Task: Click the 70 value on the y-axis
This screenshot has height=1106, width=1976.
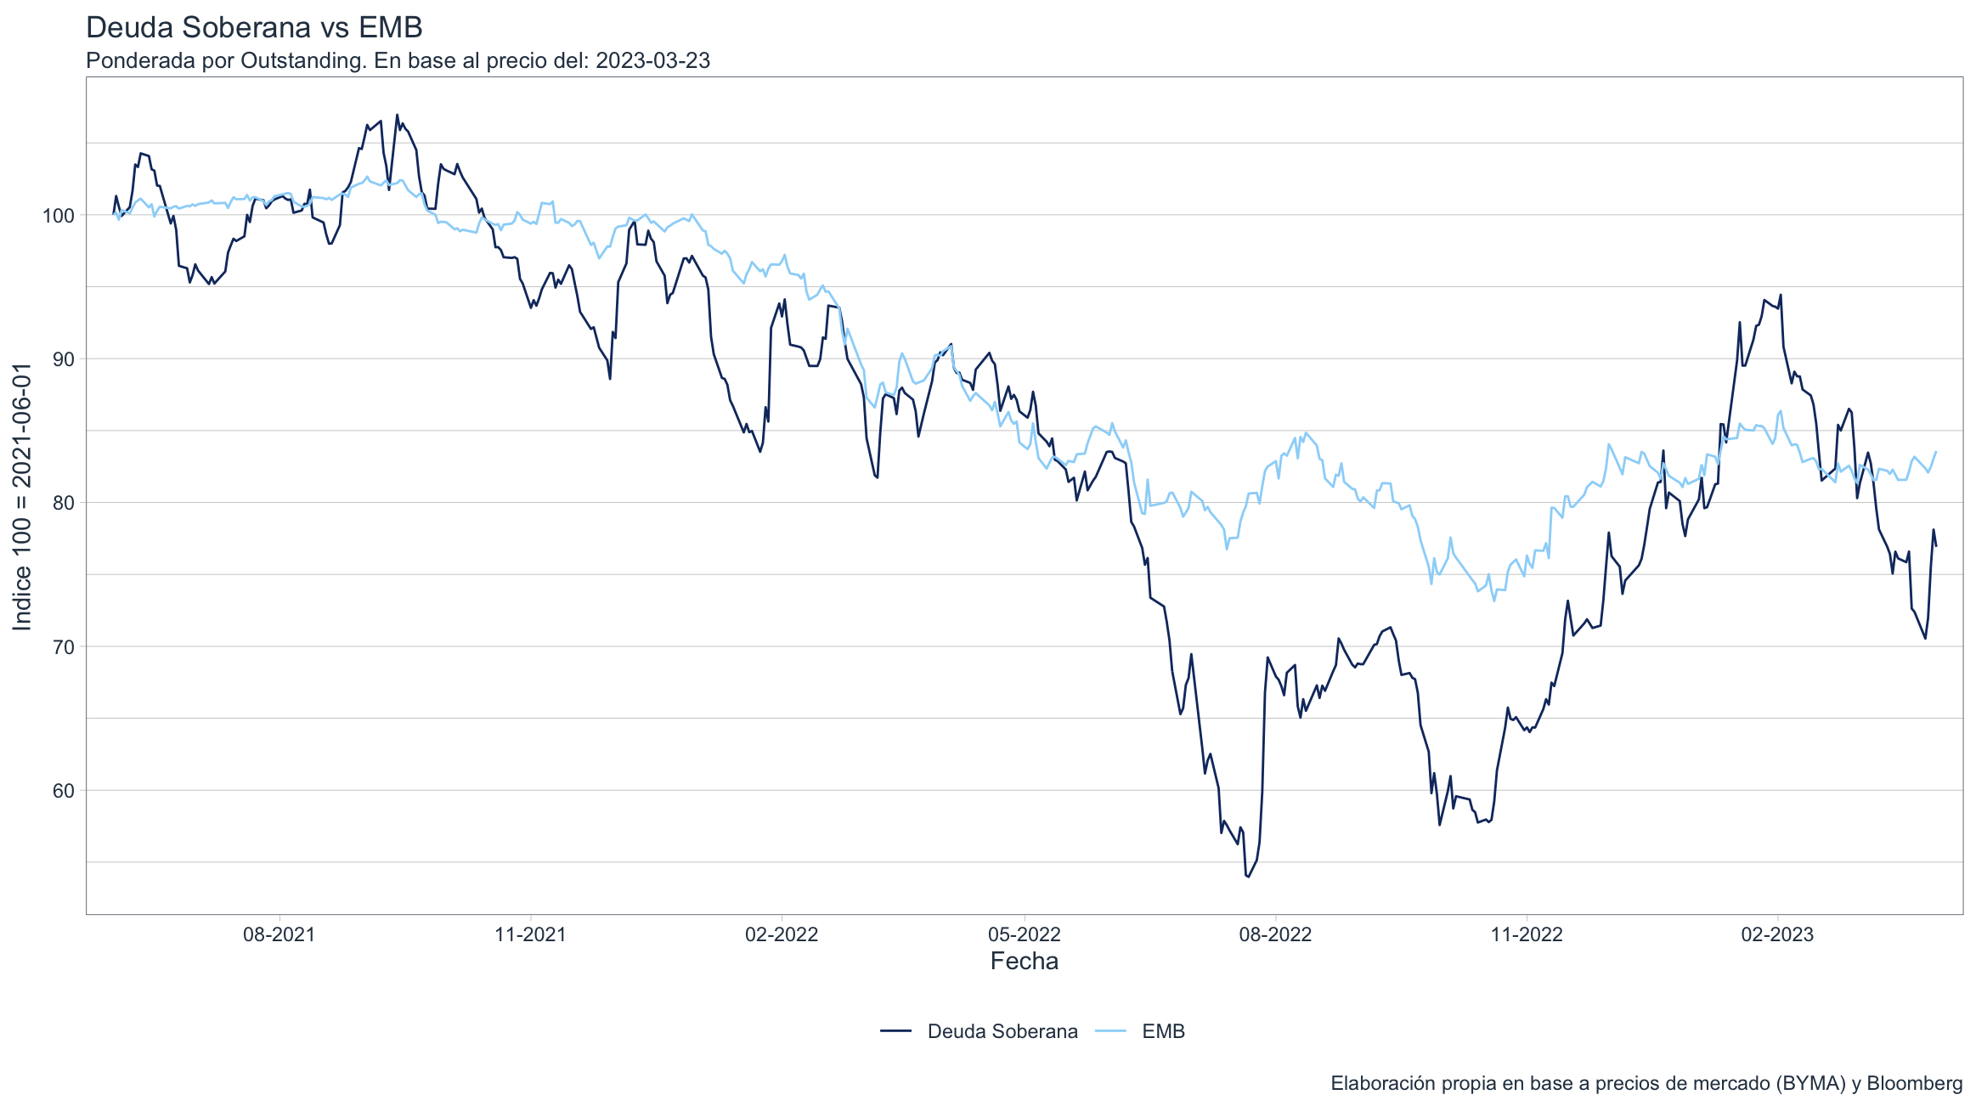Action: pos(64,647)
